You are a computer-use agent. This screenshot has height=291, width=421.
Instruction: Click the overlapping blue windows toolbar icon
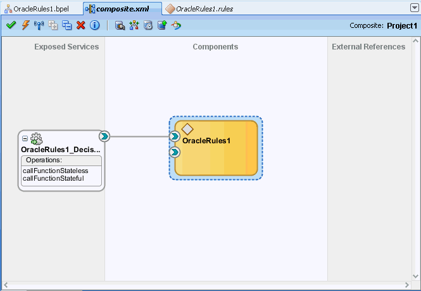(66, 25)
